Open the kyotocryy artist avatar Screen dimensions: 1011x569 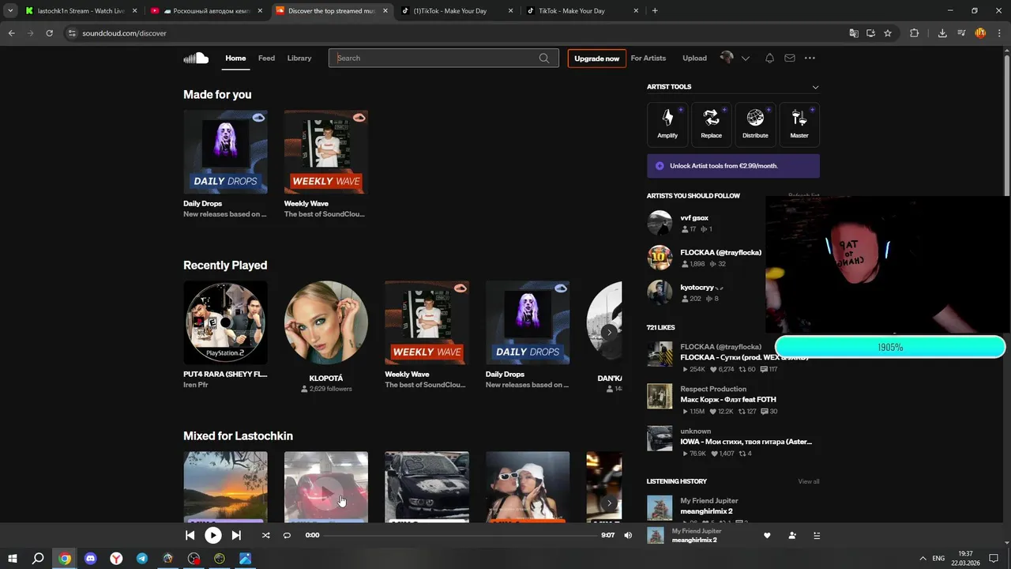(660, 292)
